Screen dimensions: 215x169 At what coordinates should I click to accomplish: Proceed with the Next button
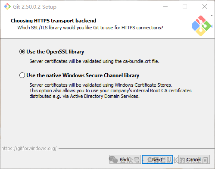coord(157,160)
